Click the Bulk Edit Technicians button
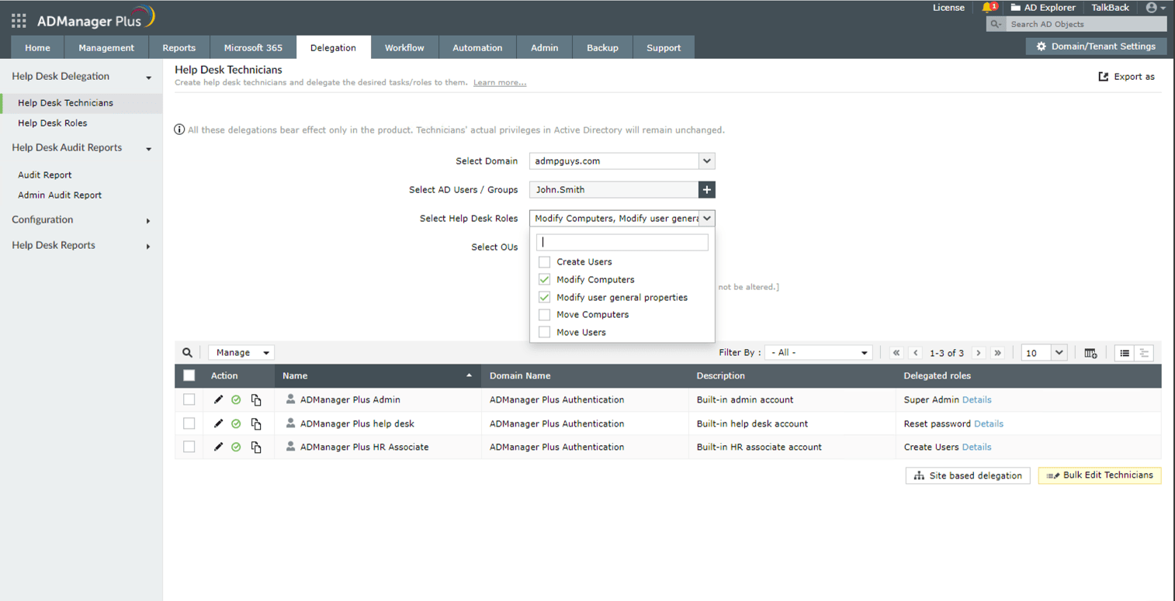The height and width of the screenshot is (601, 1175). click(1100, 475)
